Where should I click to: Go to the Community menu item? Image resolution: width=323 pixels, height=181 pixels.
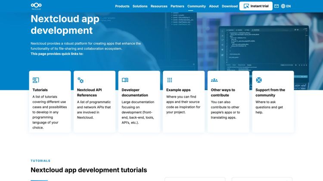coord(196,6)
